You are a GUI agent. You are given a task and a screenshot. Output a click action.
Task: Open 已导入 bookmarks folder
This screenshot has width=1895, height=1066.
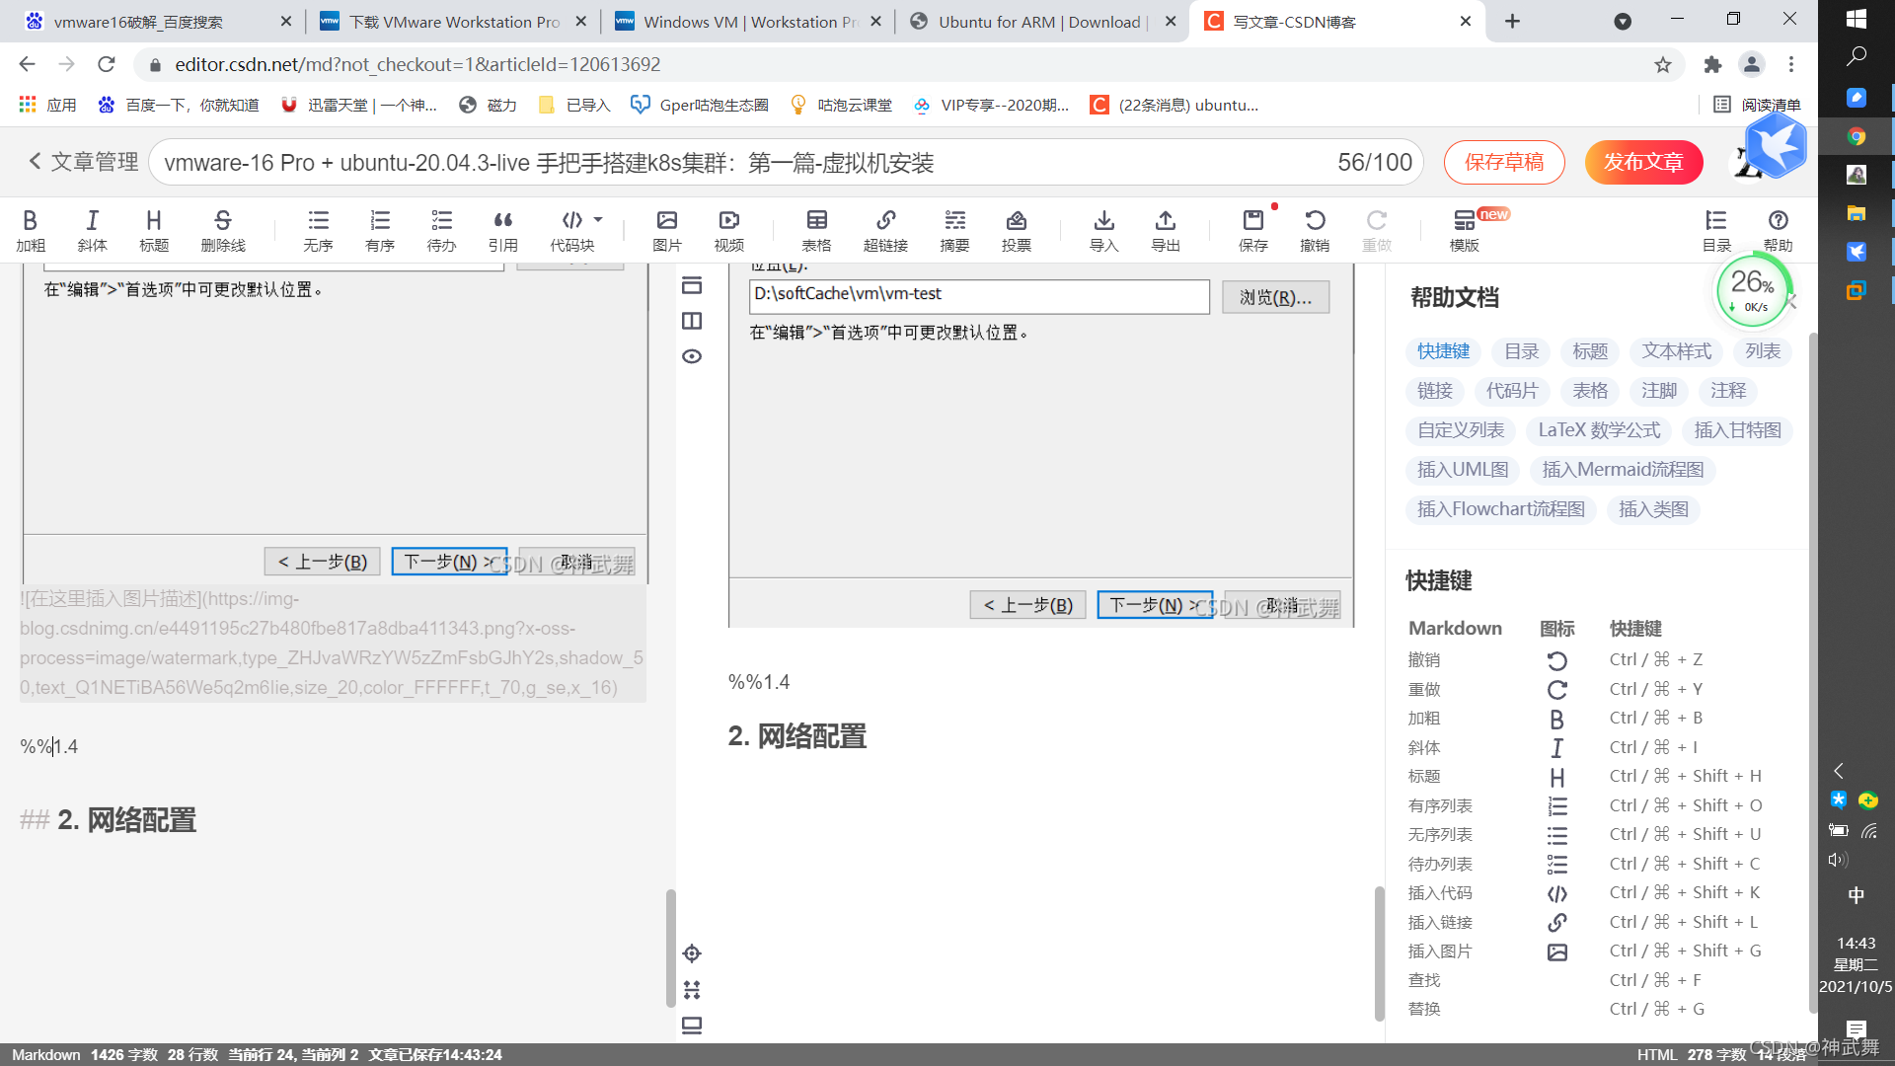(x=574, y=105)
